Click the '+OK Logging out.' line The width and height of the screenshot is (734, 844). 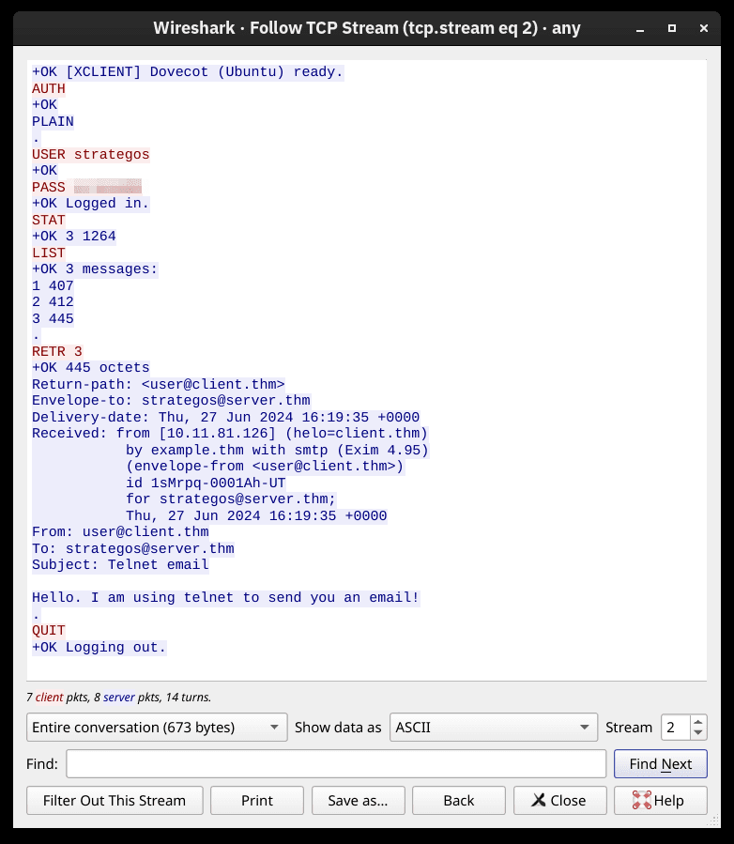[x=99, y=648]
